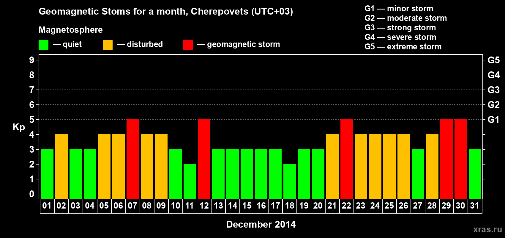This screenshot has width=505, height=238.
Task: Click 'G5 — extreme storm' legend entry
Action: pos(403,47)
